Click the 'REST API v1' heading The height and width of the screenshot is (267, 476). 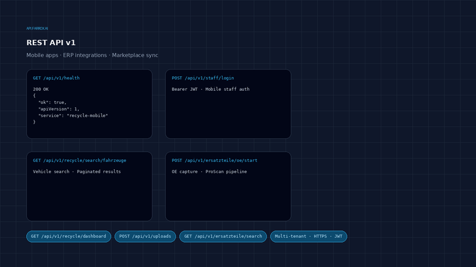click(51, 43)
